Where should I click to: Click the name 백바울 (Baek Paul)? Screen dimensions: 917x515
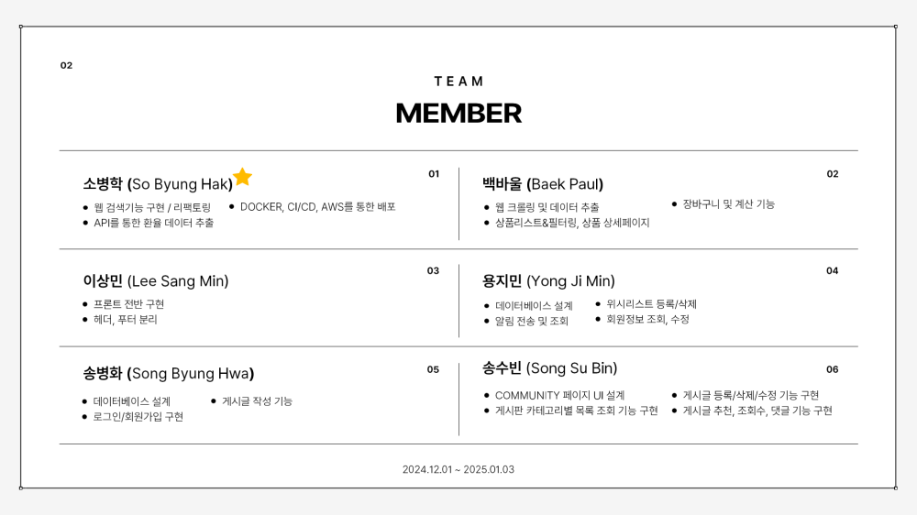click(x=543, y=183)
